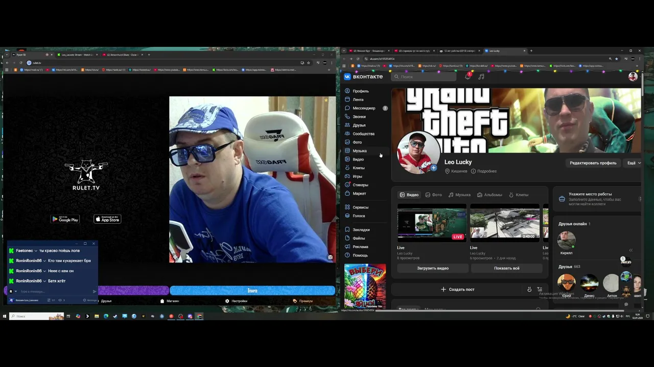Open online friend Кирилл's avatar
The image size is (654, 367).
(x=566, y=240)
